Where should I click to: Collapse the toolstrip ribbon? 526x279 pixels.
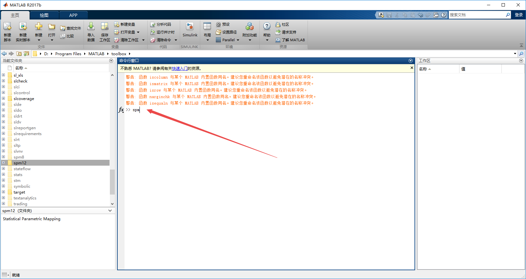521,45
